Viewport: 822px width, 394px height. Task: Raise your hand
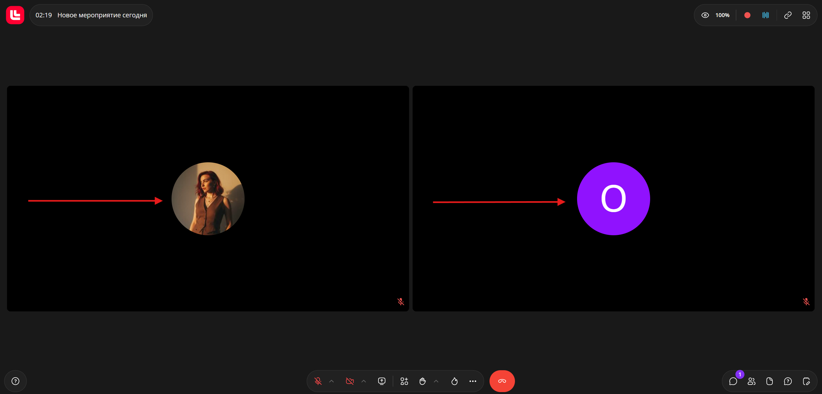click(423, 381)
